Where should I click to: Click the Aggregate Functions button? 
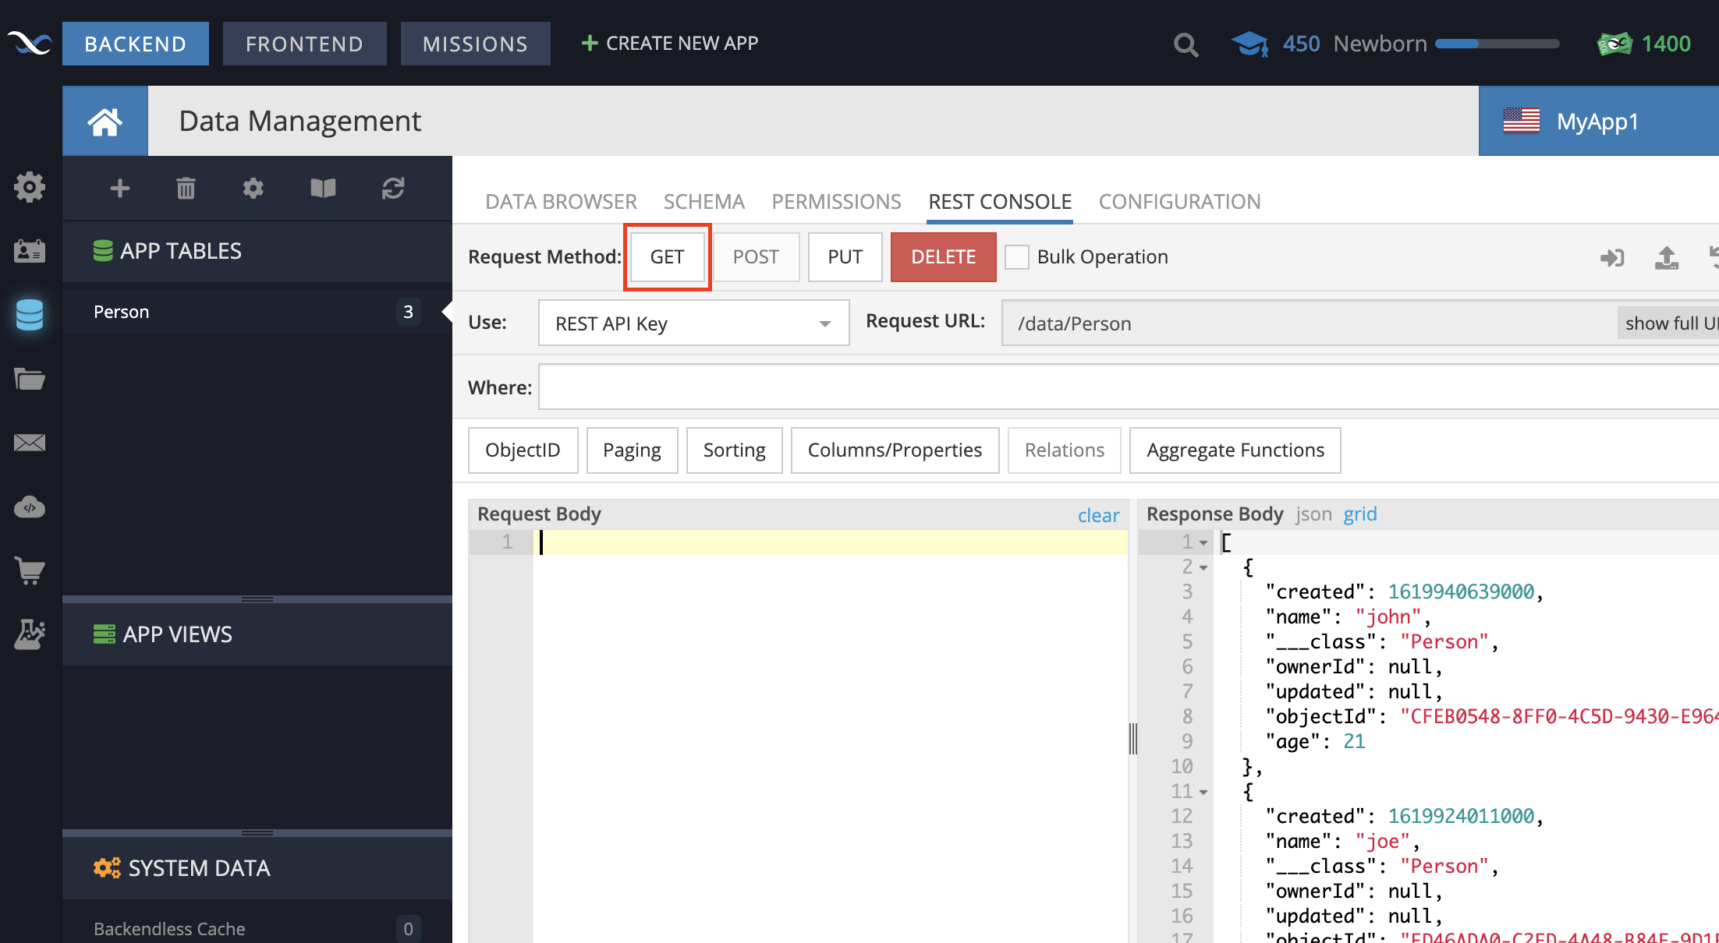(x=1235, y=450)
